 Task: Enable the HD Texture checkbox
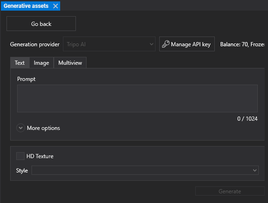pyautogui.click(x=20, y=156)
